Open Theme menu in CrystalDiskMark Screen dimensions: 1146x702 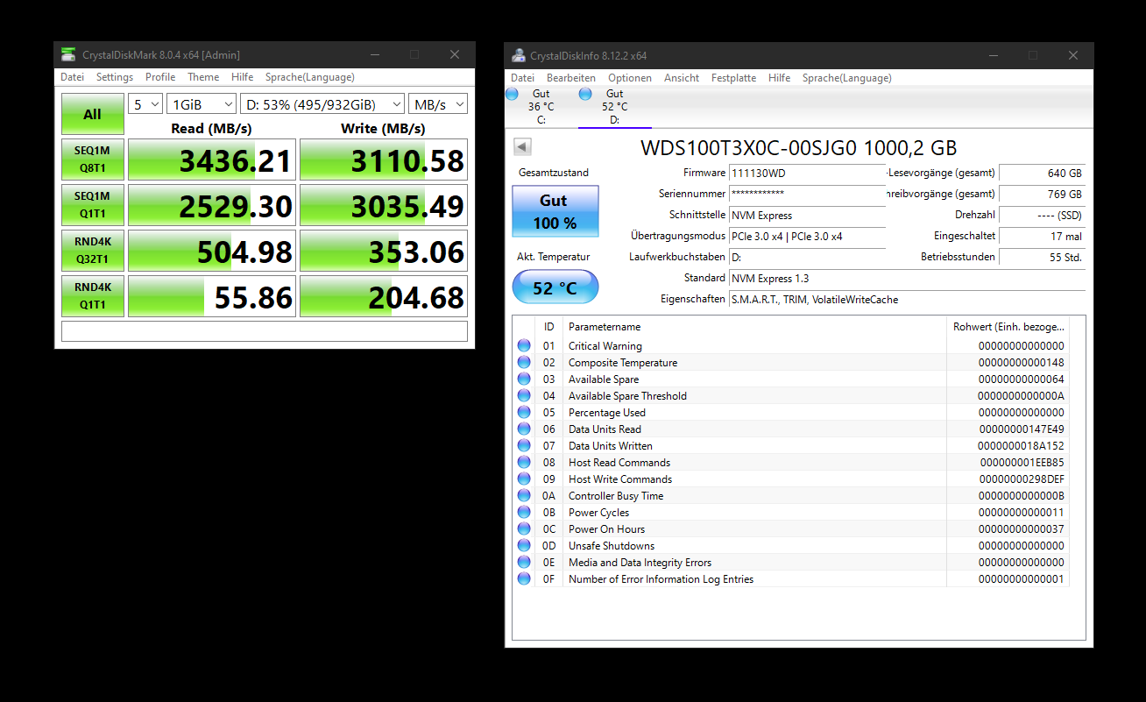pos(203,77)
